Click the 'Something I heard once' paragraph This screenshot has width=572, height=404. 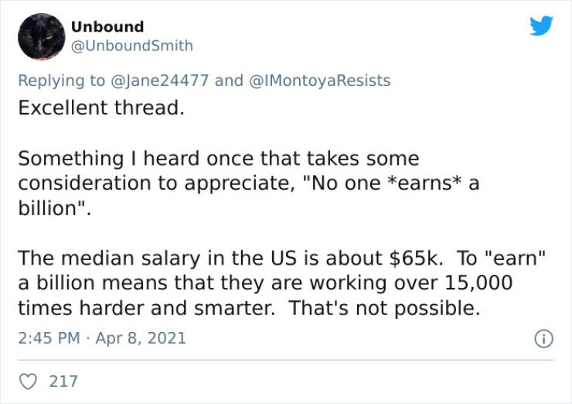point(248,183)
